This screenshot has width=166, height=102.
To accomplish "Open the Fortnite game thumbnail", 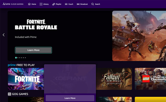I will 26,79.
